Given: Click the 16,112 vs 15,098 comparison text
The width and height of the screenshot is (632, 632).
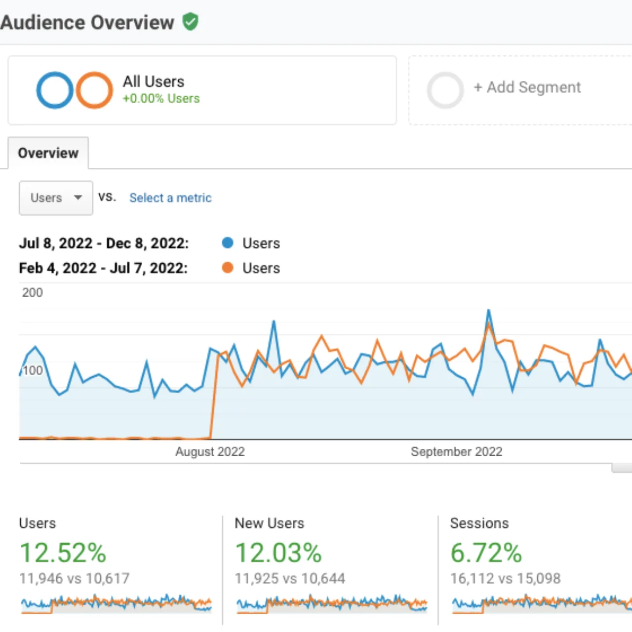Looking at the screenshot, I should 505,578.
